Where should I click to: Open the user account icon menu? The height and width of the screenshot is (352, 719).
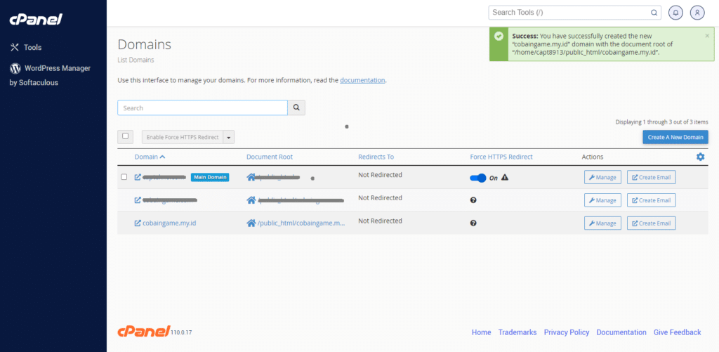pyautogui.click(x=697, y=13)
